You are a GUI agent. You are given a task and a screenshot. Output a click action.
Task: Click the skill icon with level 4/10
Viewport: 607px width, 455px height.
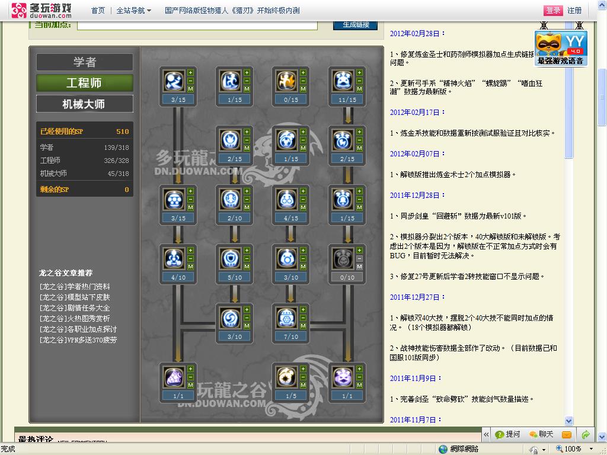(174, 259)
